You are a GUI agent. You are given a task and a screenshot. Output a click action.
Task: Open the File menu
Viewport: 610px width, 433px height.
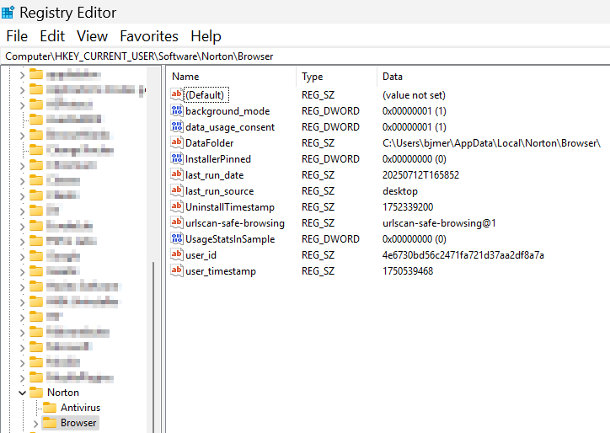(x=17, y=36)
